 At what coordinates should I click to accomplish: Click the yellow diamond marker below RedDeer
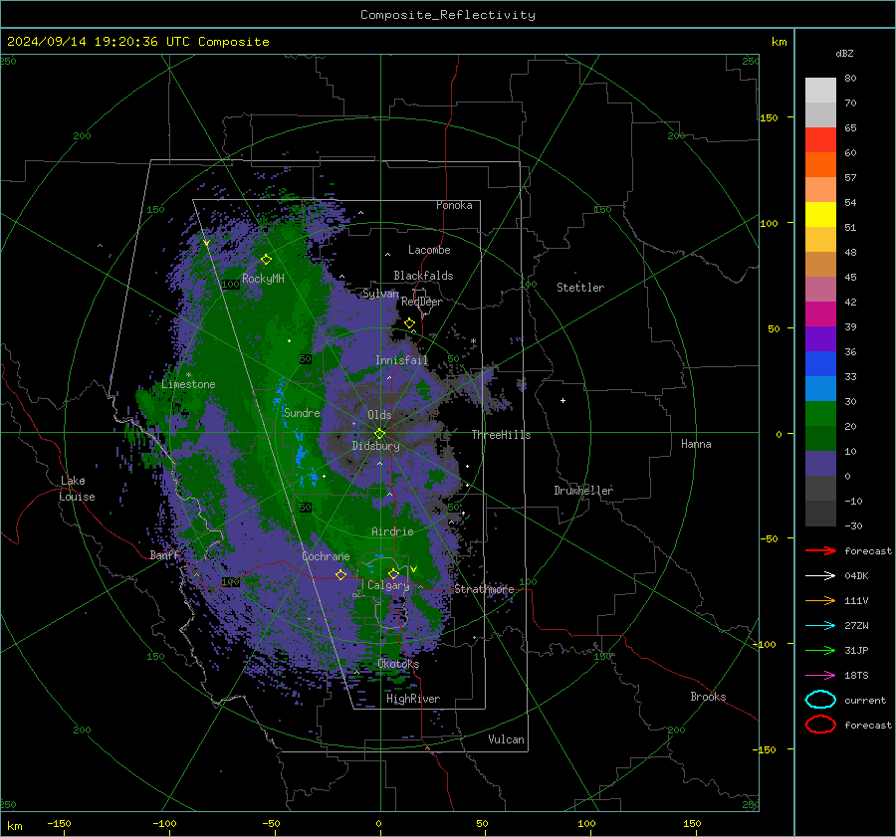pos(409,323)
